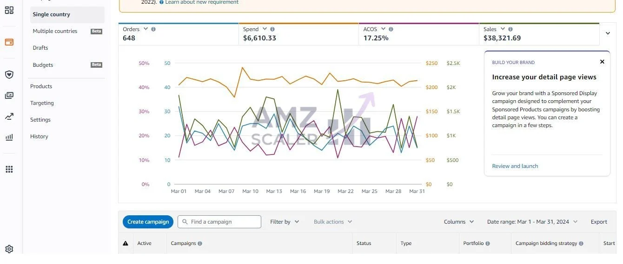Go to Targeting in the sidebar
623x264 pixels.
(42, 103)
